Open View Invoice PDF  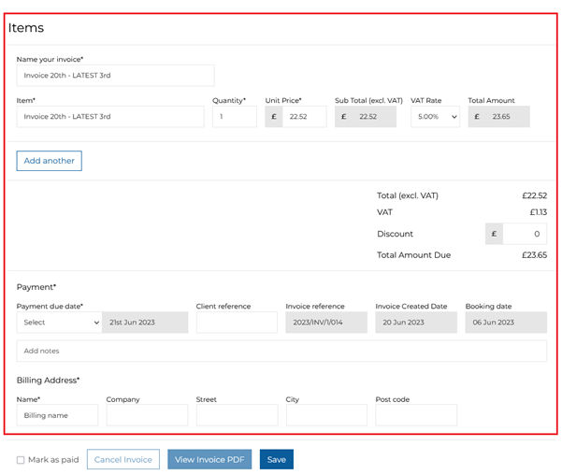tap(209, 459)
